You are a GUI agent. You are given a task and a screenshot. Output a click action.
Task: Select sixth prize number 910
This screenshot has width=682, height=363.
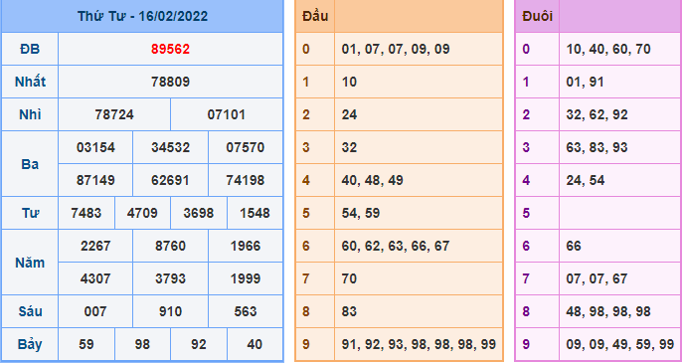pyautogui.click(x=171, y=311)
